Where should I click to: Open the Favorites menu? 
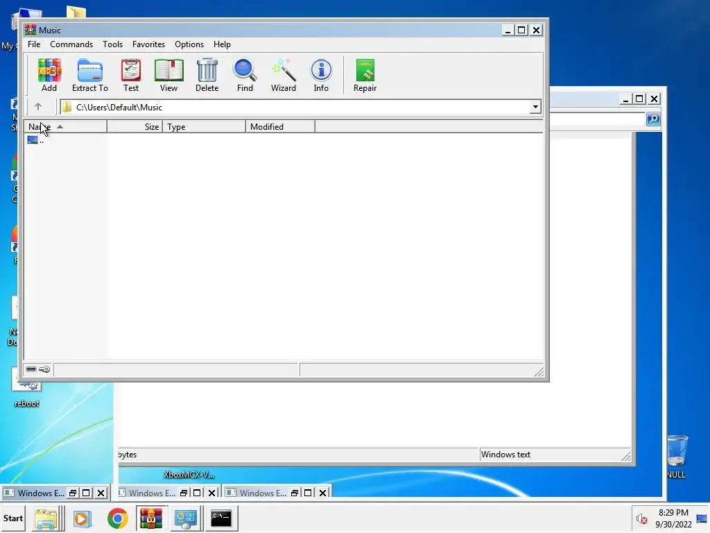pos(148,44)
